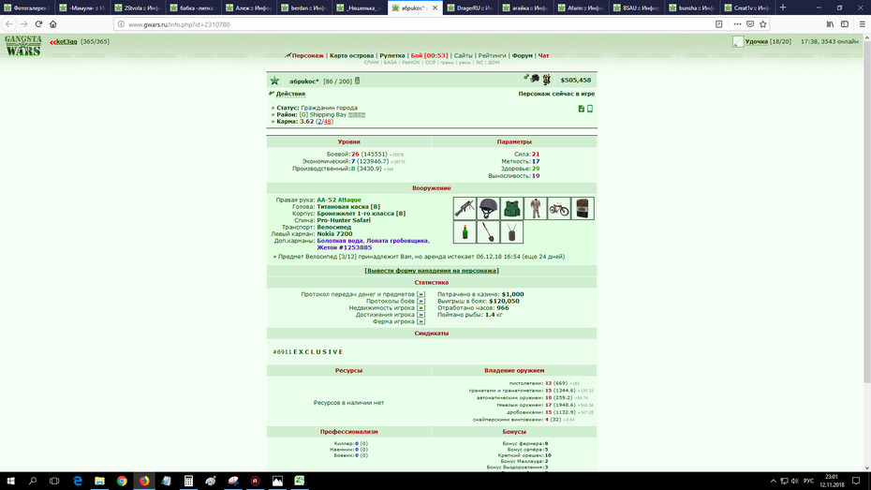Bookmark this page with the star icon
The height and width of the screenshot is (490, 871).
pos(763,23)
